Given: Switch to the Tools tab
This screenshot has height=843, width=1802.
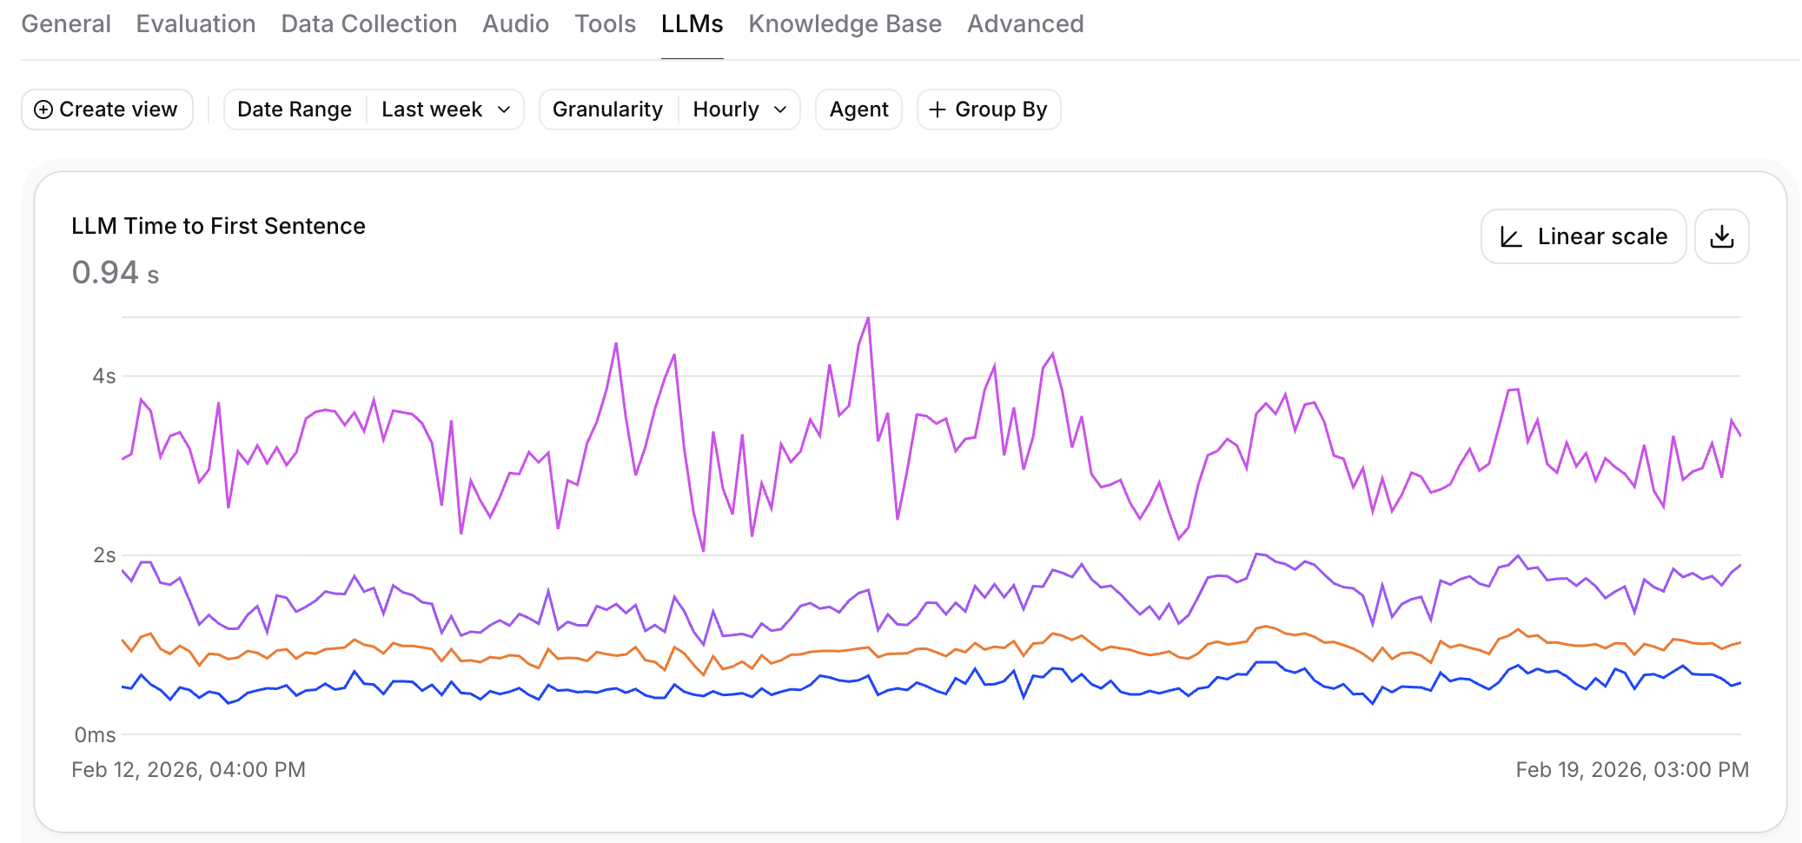Looking at the screenshot, I should [605, 23].
